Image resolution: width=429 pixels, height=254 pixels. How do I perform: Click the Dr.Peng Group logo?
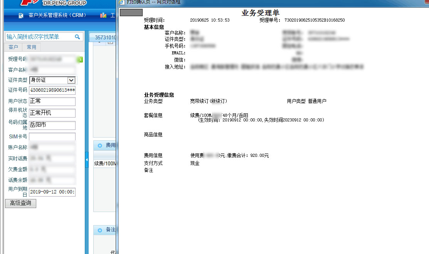[x=58, y=3]
